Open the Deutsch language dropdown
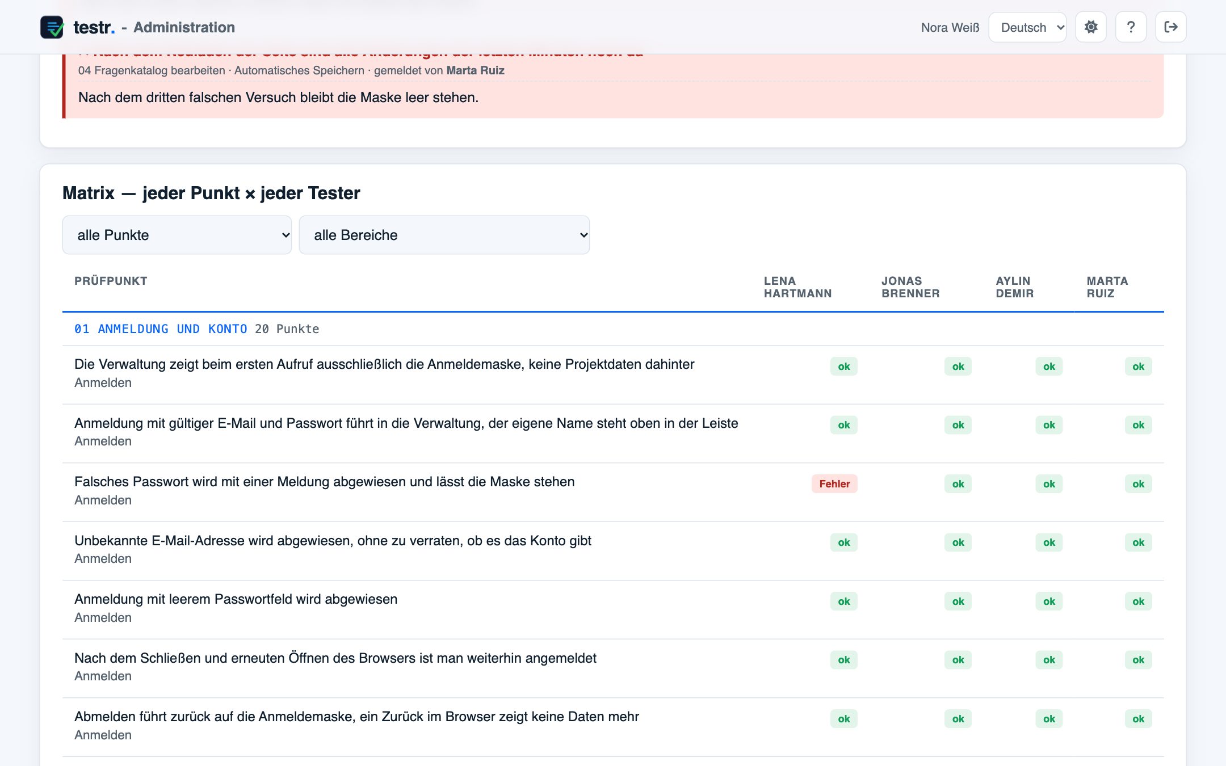Screen dimensions: 1226x766 1027,27
